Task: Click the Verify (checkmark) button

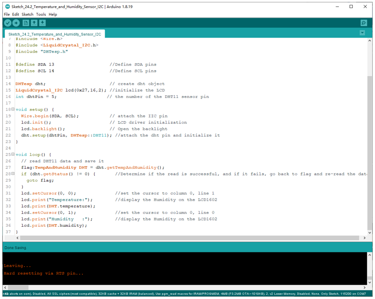Action: tap(8, 23)
